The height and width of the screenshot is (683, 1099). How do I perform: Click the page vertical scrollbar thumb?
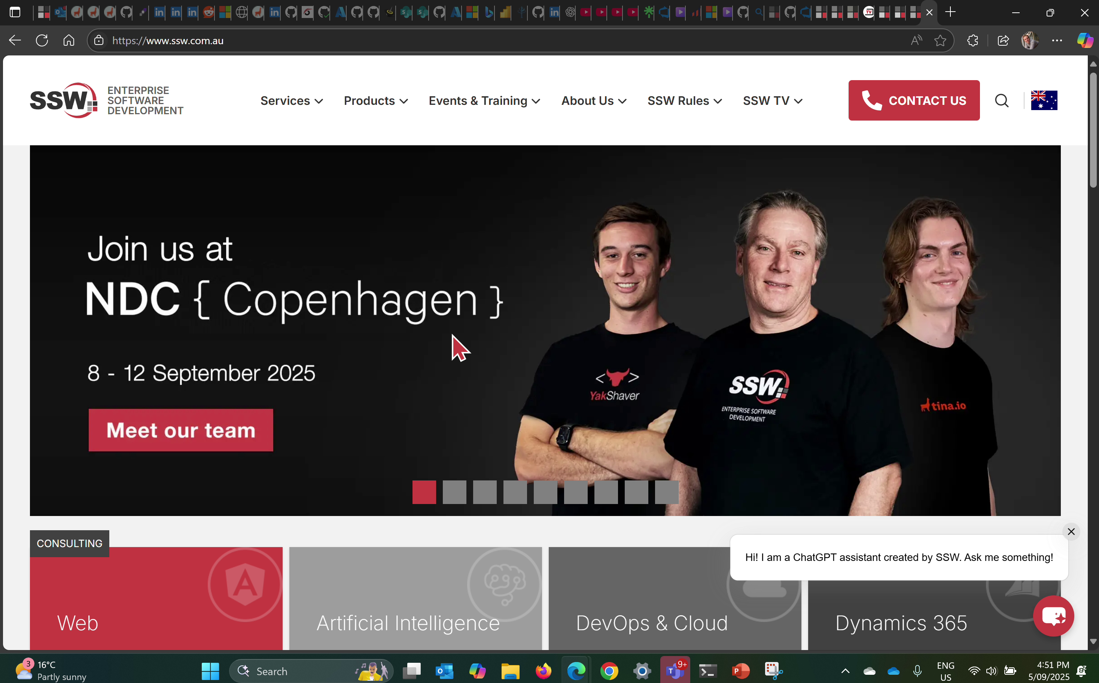tap(1093, 129)
